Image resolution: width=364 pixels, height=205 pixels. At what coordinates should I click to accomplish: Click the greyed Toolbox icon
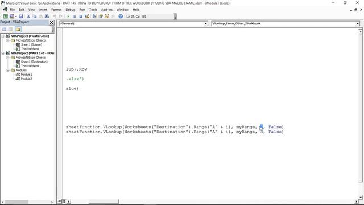tap(113, 17)
